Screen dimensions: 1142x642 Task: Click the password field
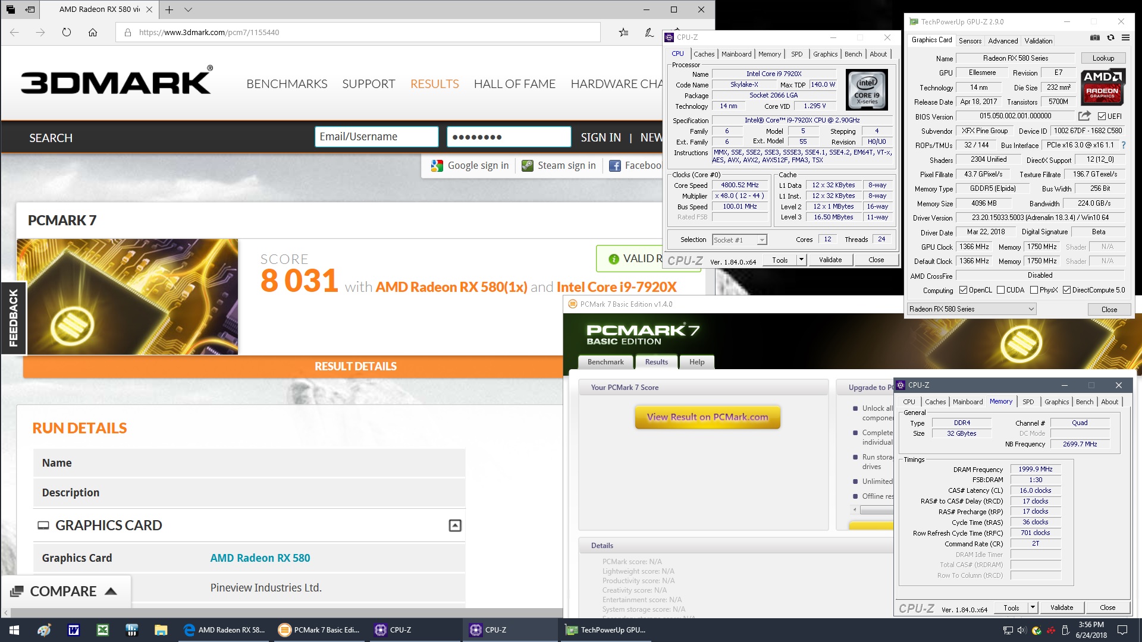509,137
